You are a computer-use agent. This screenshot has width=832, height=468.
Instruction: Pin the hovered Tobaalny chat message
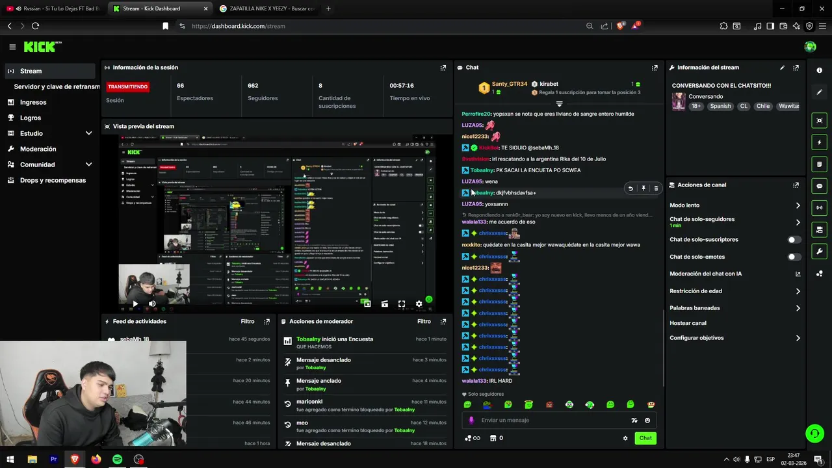[x=643, y=188]
